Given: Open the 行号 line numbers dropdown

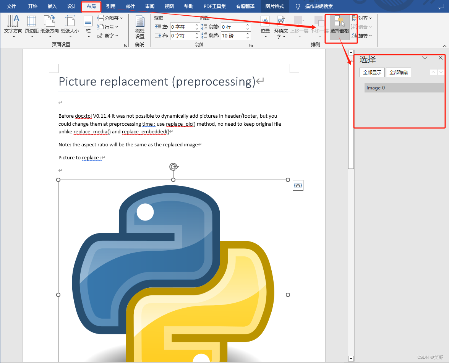Looking at the screenshot, I should 108,27.
